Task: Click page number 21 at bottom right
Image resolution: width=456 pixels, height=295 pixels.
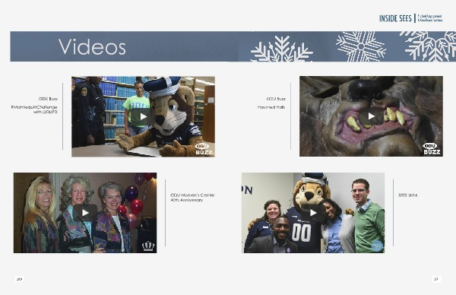Action: (436, 279)
